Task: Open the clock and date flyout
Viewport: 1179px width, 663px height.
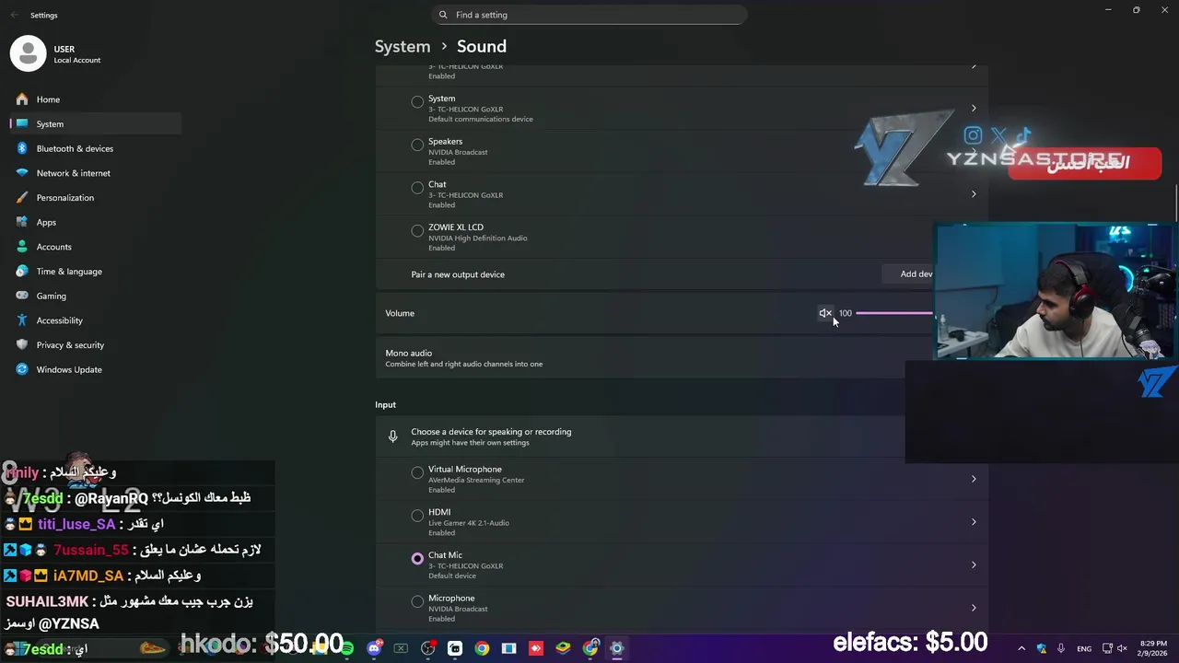Action: point(1153,648)
